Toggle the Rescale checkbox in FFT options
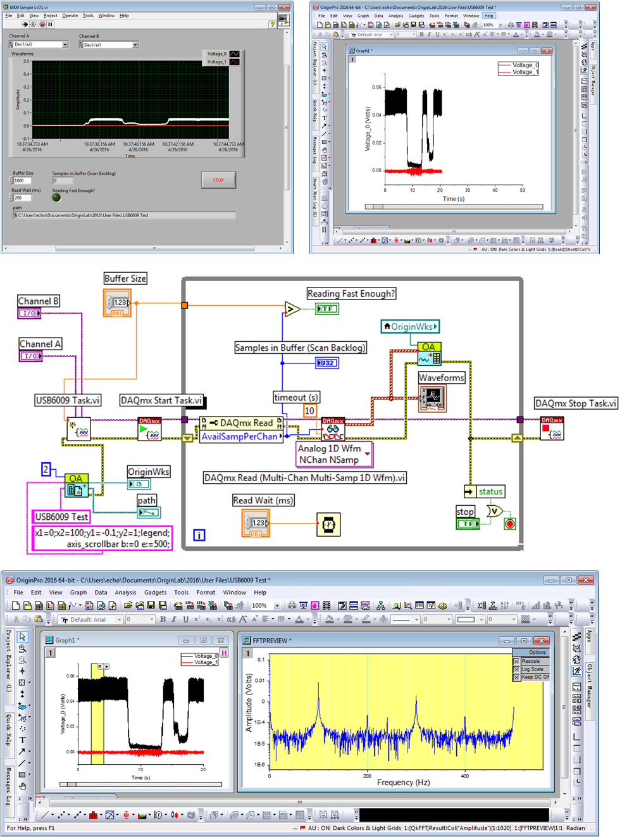 pos(516,661)
